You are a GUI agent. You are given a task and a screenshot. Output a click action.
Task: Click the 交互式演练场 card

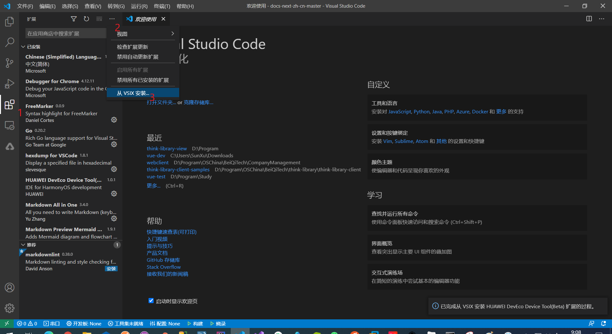[477, 277]
